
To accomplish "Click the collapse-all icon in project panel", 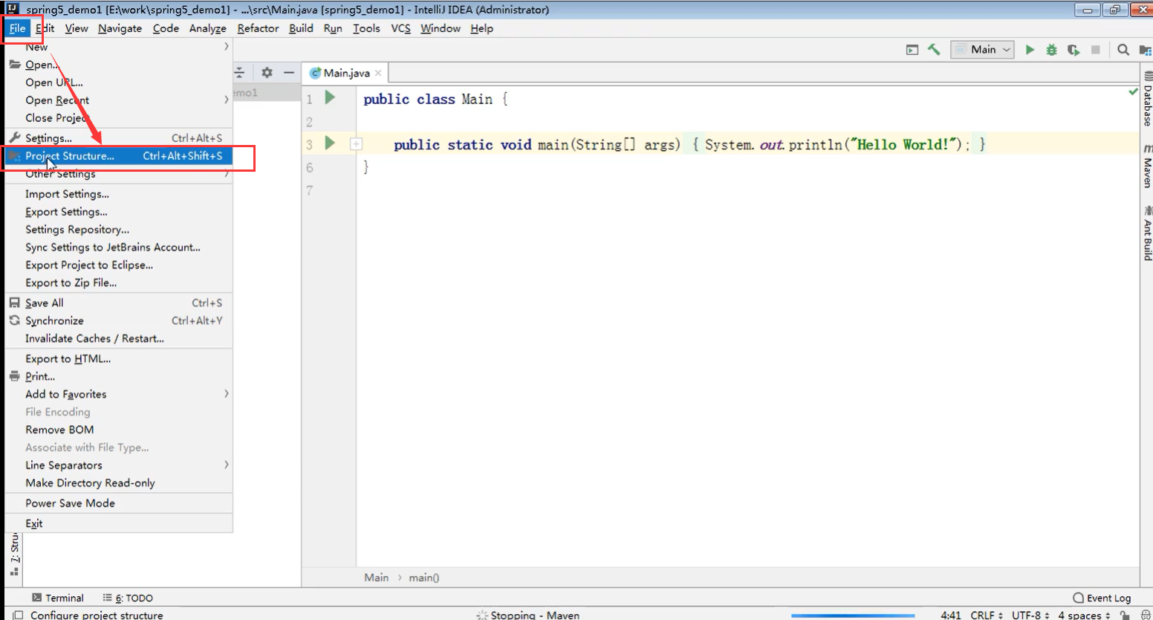I will click(x=239, y=72).
